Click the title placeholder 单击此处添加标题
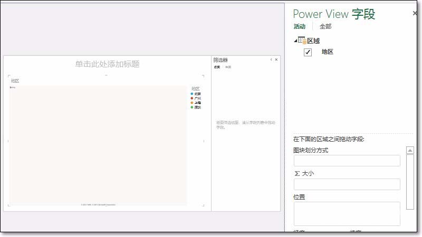The height and width of the screenshot is (237, 422). (108, 64)
